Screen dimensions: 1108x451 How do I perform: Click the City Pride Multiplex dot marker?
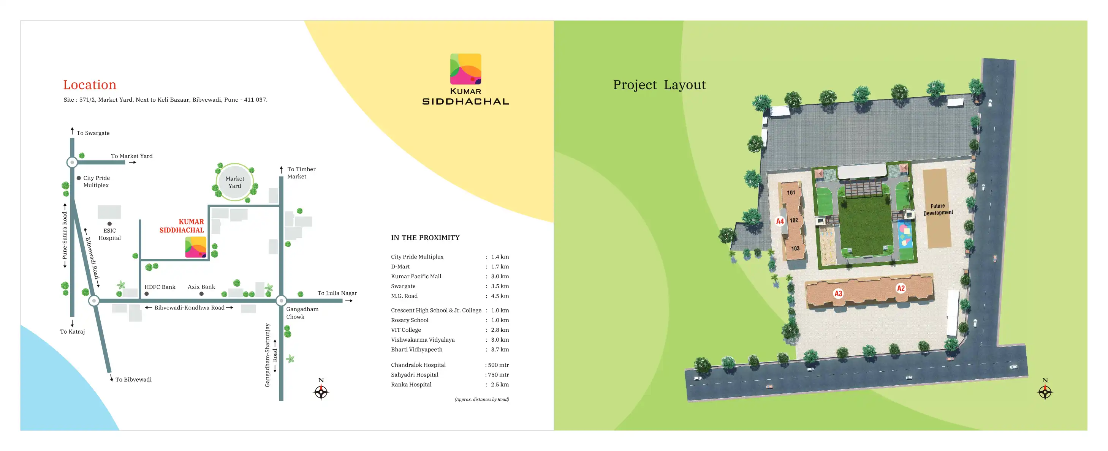pos(79,178)
